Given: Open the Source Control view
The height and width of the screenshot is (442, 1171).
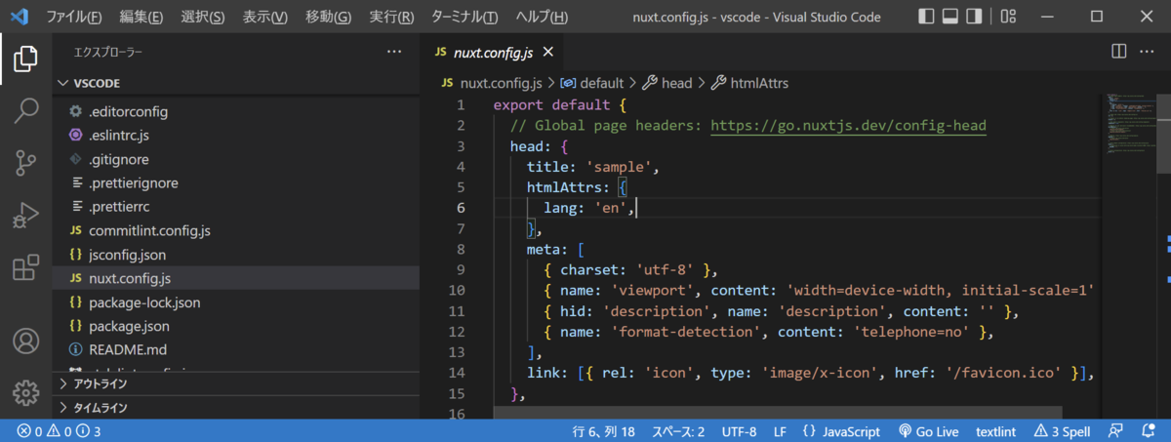Looking at the screenshot, I should tap(26, 163).
